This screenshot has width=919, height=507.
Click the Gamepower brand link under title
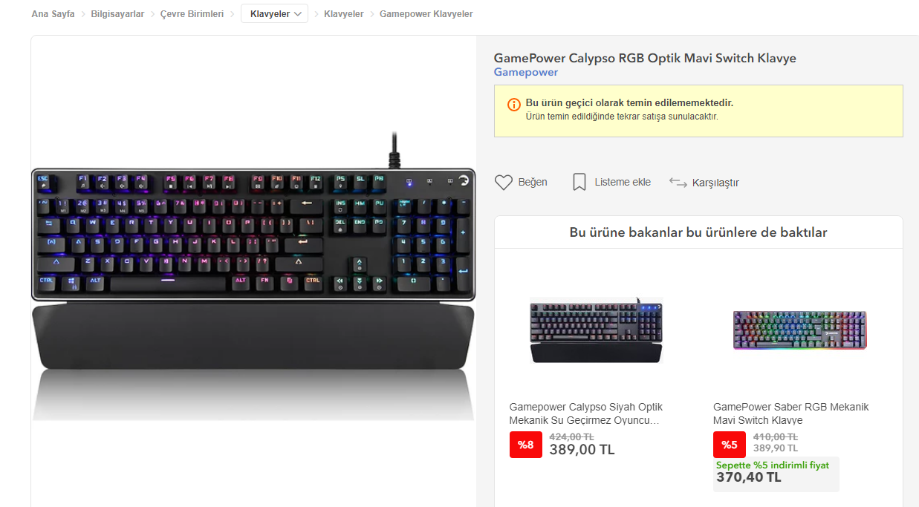tap(526, 72)
